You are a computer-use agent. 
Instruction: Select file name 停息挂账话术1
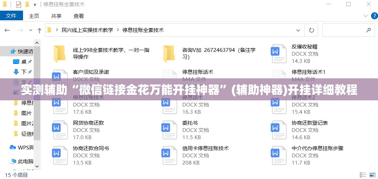(309, 72)
